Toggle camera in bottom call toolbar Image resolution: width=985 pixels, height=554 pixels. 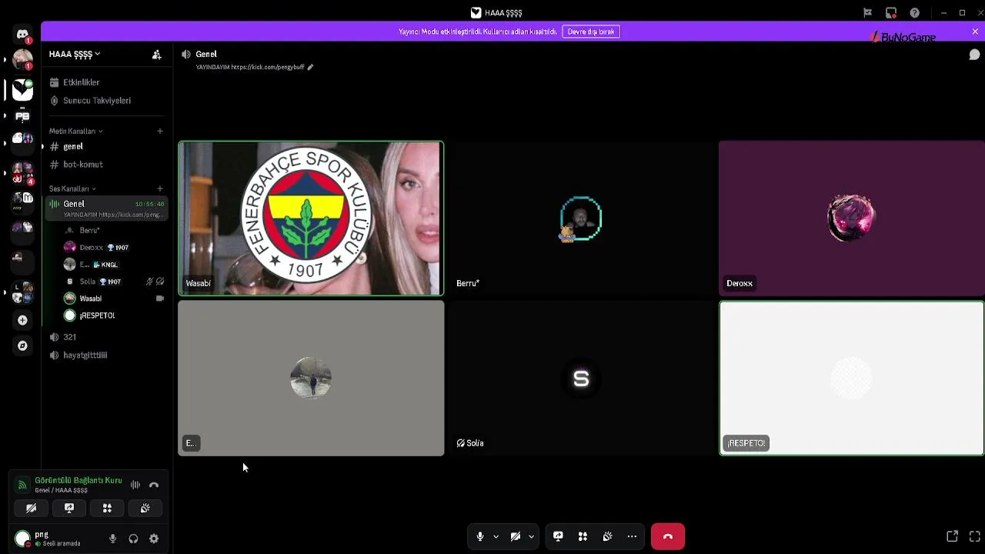pyautogui.click(x=516, y=536)
